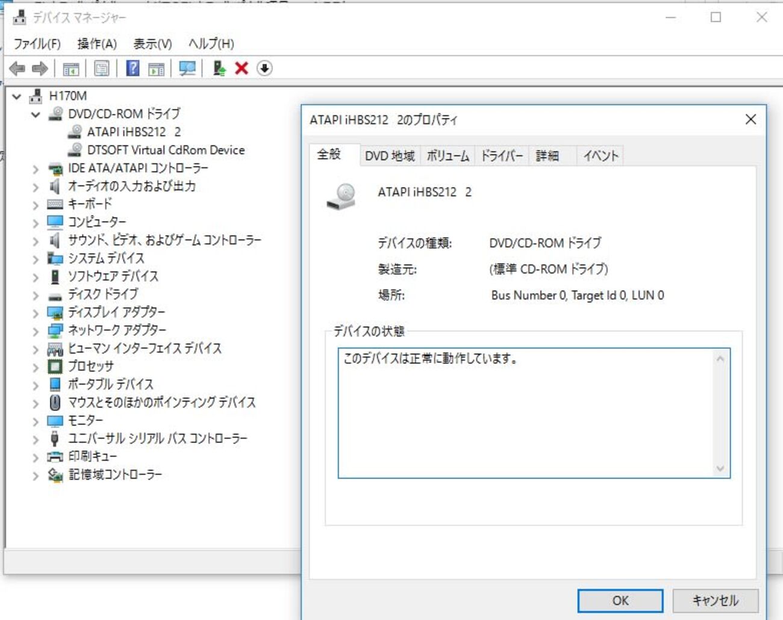The image size is (783, 620).
Task: Expand the ディスプレイ アダプター branch
Action: pyautogui.click(x=36, y=314)
